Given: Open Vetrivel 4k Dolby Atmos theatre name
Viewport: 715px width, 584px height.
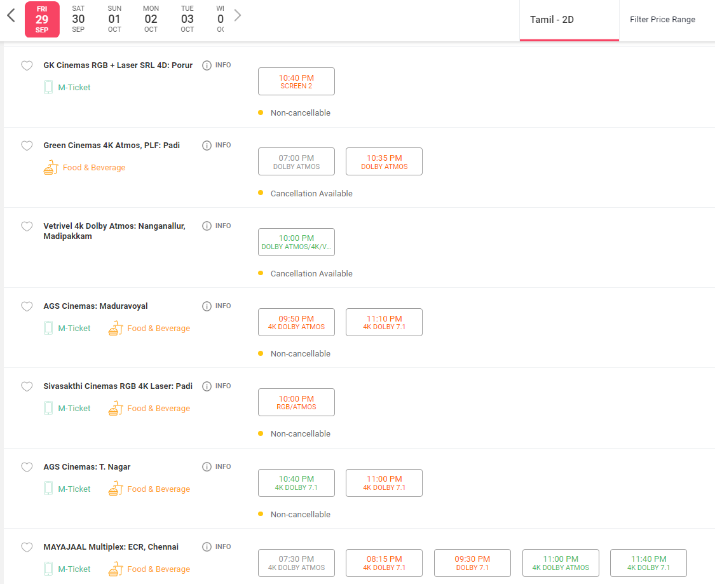Looking at the screenshot, I should click(114, 231).
